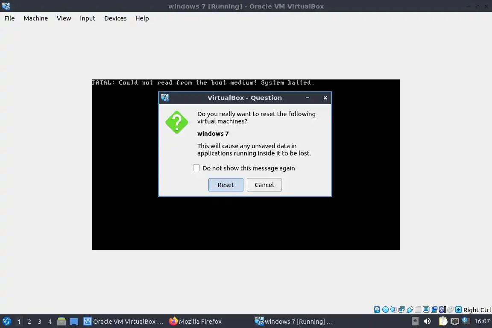Click the FATAL boot medium error text
Screen dimensions: 492x328
click(x=203, y=82)
